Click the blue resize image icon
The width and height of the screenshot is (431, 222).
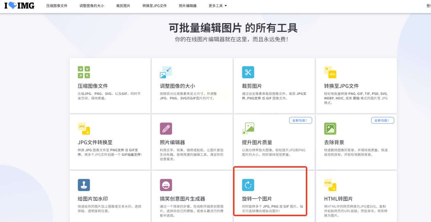[x=166, y=72]
